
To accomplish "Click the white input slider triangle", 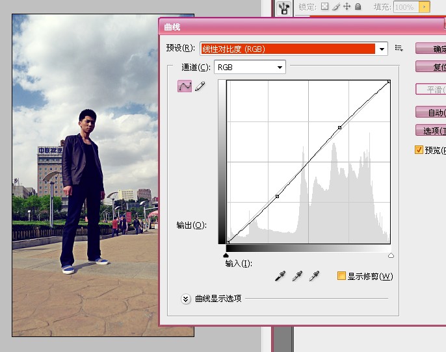I will [391, 255].
